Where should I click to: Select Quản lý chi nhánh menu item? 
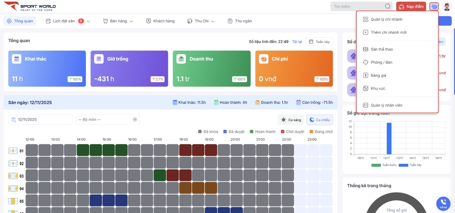click(386, 19)
